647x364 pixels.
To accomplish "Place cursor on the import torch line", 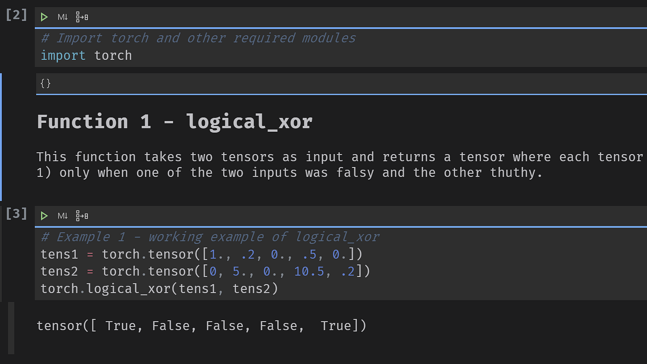I will [86, 56].
